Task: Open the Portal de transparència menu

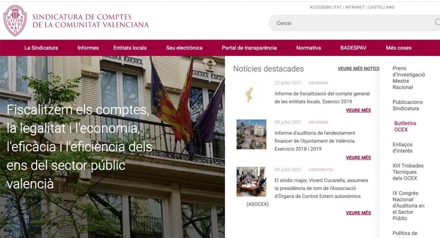Action: pyautogui.click(x=249, y=48)
